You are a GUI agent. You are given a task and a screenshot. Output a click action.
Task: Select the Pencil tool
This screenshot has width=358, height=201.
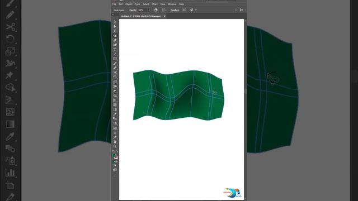click(115, 68)
